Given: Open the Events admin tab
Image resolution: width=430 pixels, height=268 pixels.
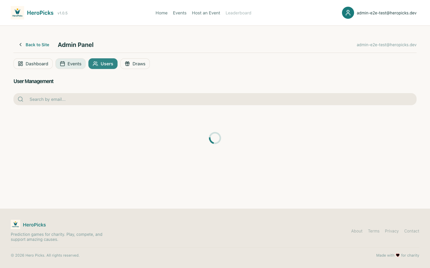Looking at the screenshot, I should (71, 64).
